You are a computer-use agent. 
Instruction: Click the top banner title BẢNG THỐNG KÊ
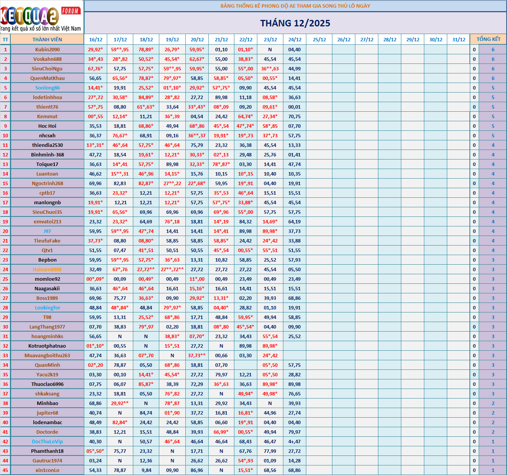tap(295, 6)
